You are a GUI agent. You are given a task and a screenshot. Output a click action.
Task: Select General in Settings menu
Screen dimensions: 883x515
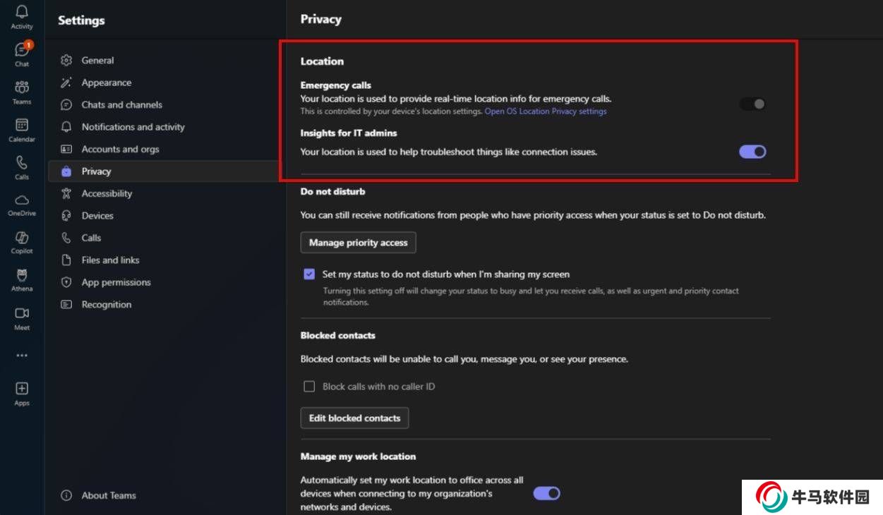(x=97, y=61)
